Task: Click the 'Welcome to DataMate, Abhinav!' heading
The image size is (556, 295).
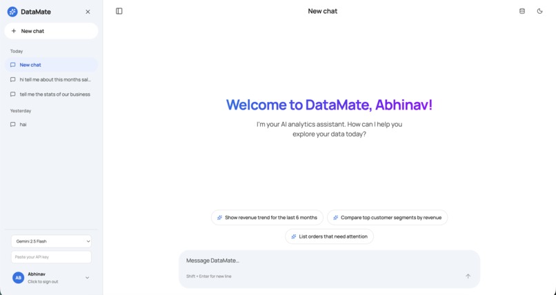Action: [x=330, y=105]
